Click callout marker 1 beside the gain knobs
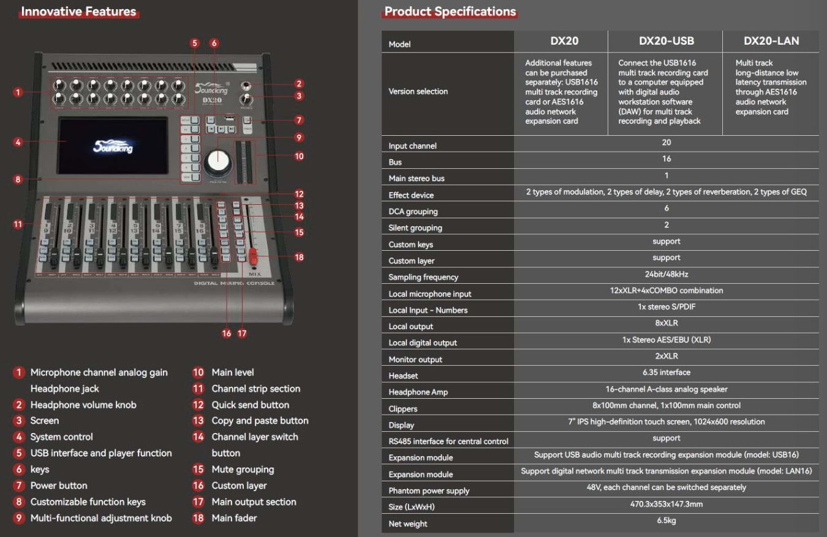Viewport: 827px width, 537px height. (18, 92)
